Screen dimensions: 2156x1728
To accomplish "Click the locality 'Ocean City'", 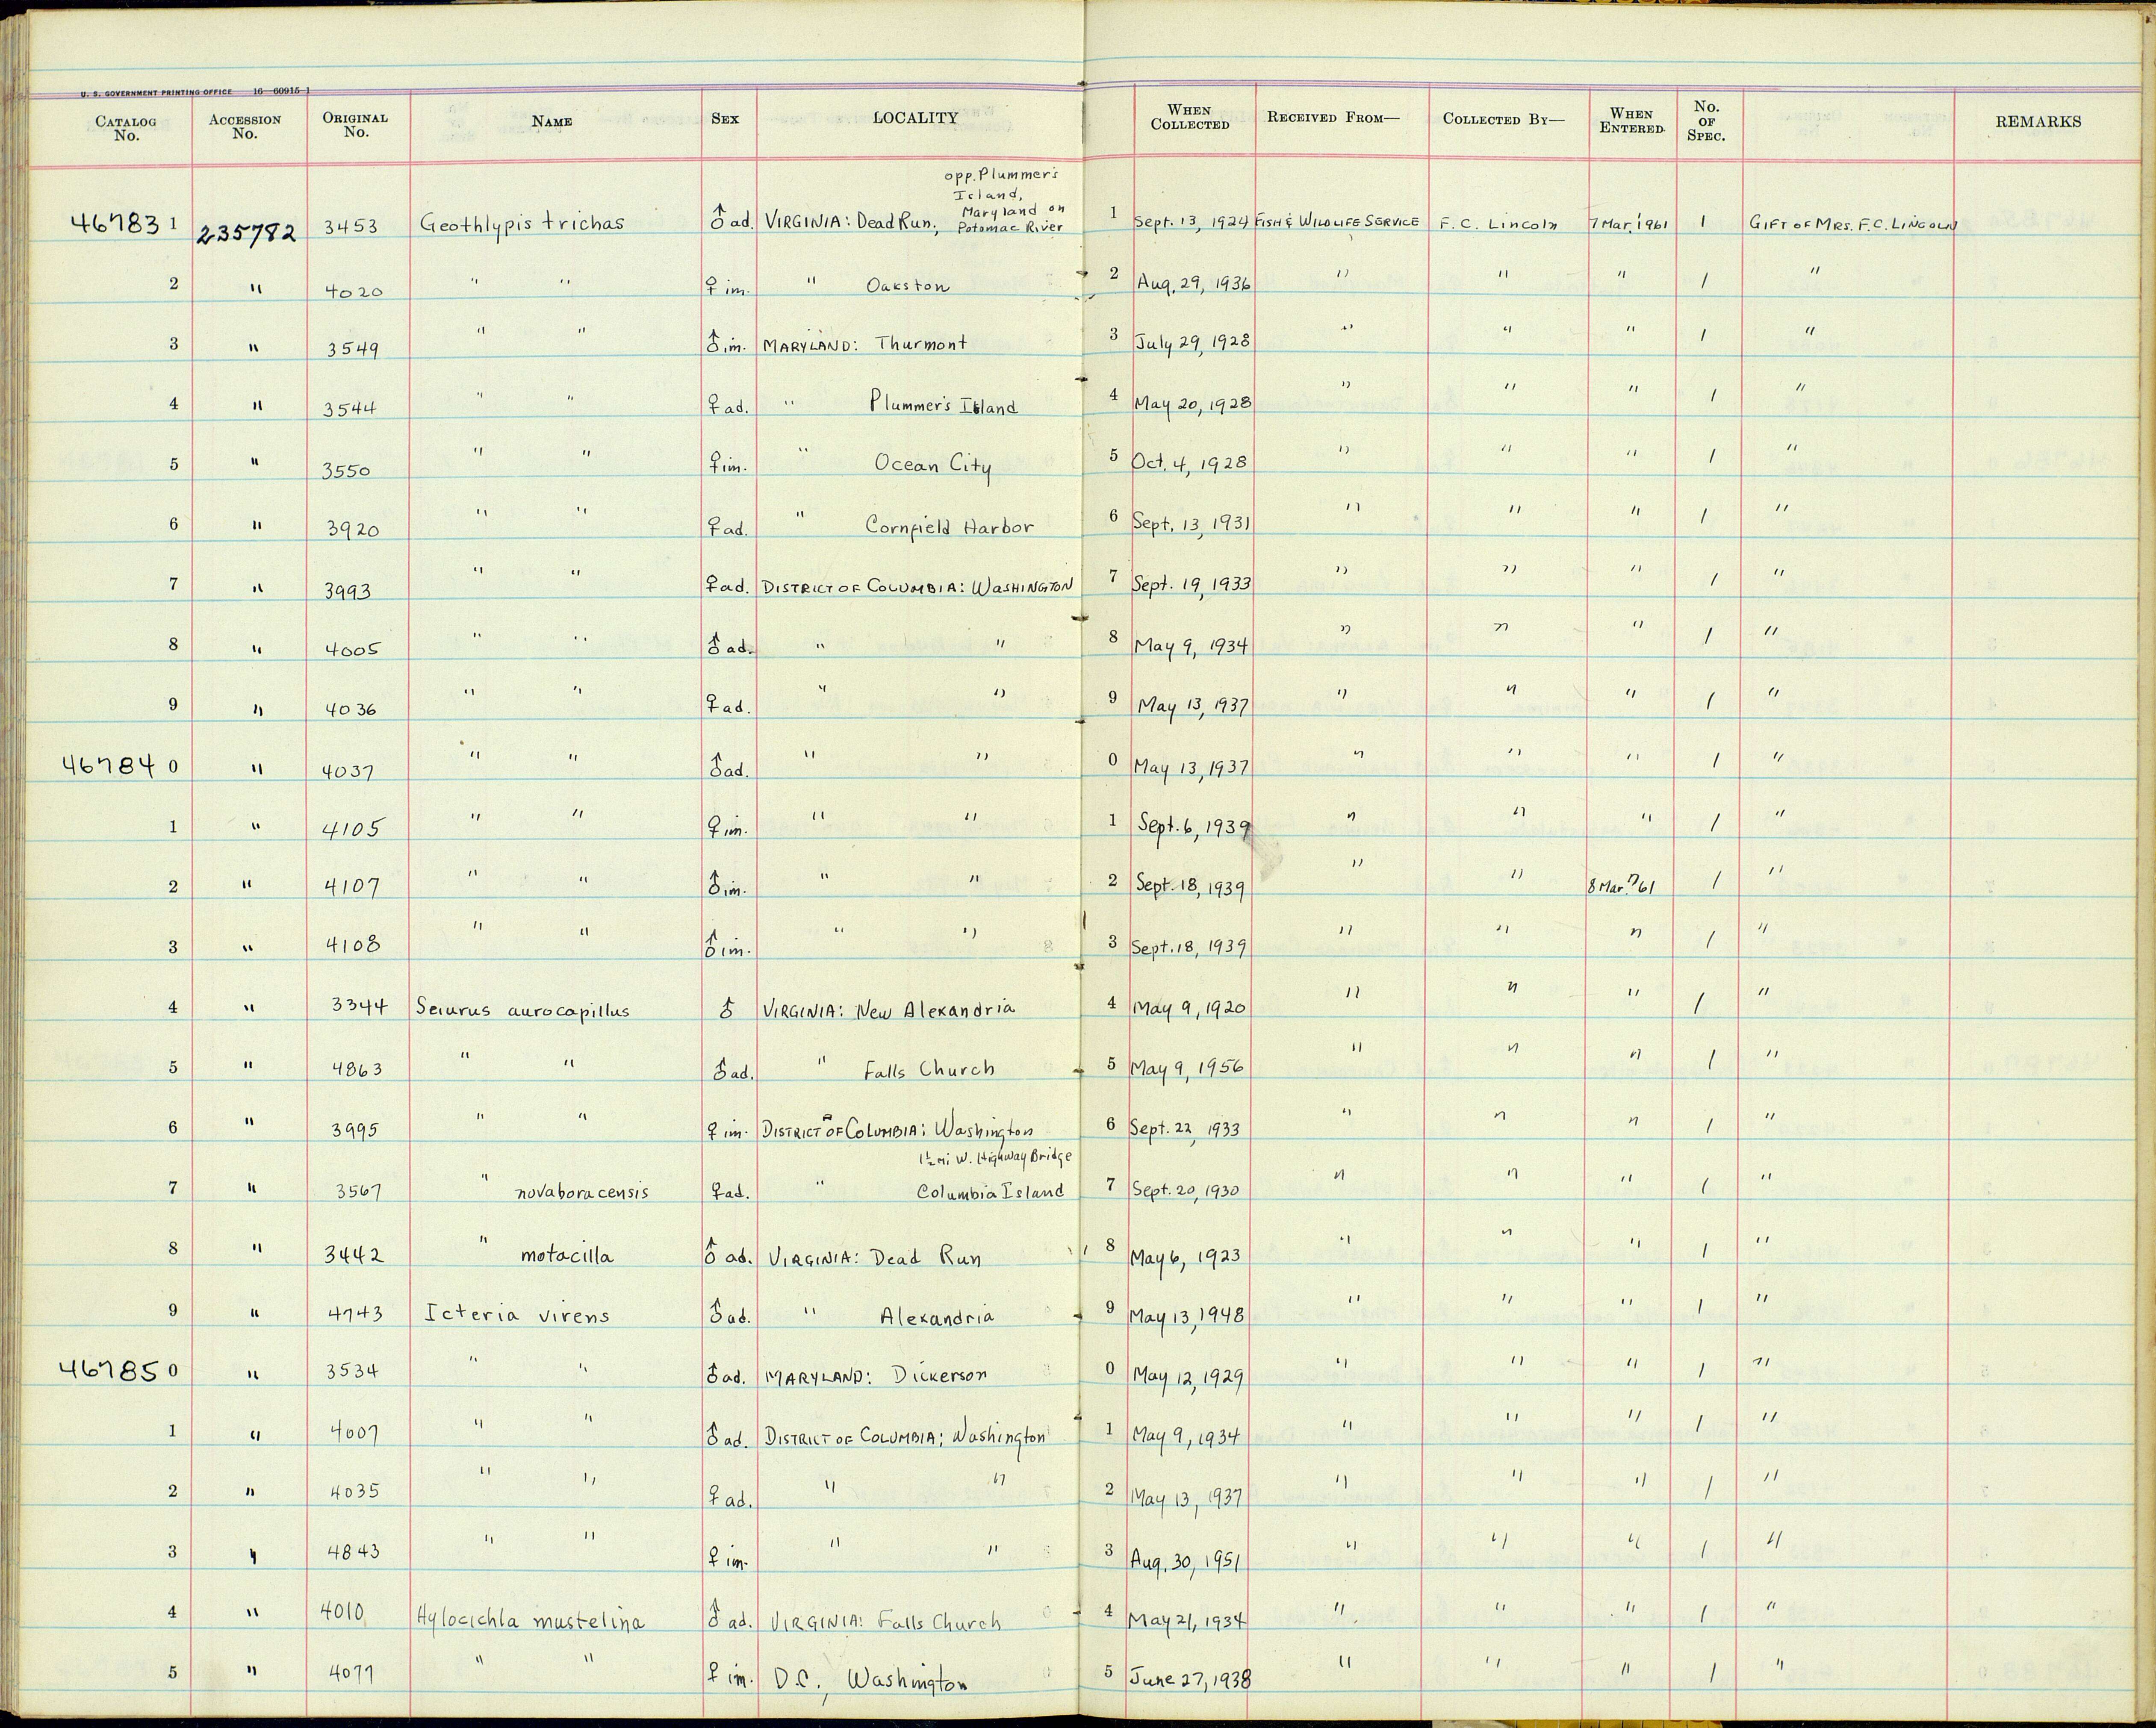I will [x=934, y=466].
